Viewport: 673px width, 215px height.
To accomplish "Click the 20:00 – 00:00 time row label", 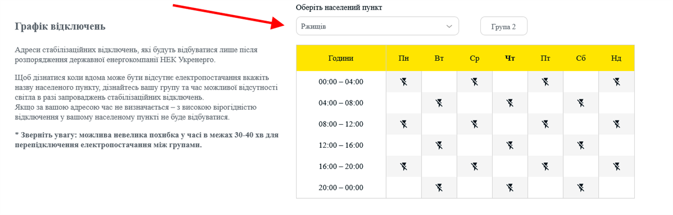I will pyautogui.click(x=341, y=188).
